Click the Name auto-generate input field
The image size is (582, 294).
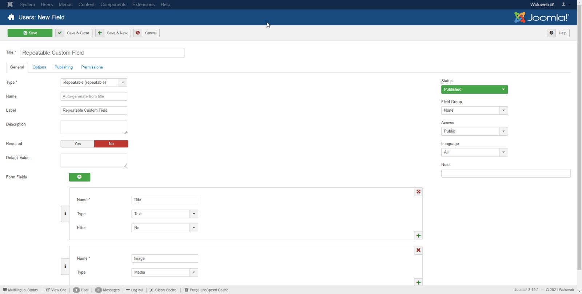(94, 96)
